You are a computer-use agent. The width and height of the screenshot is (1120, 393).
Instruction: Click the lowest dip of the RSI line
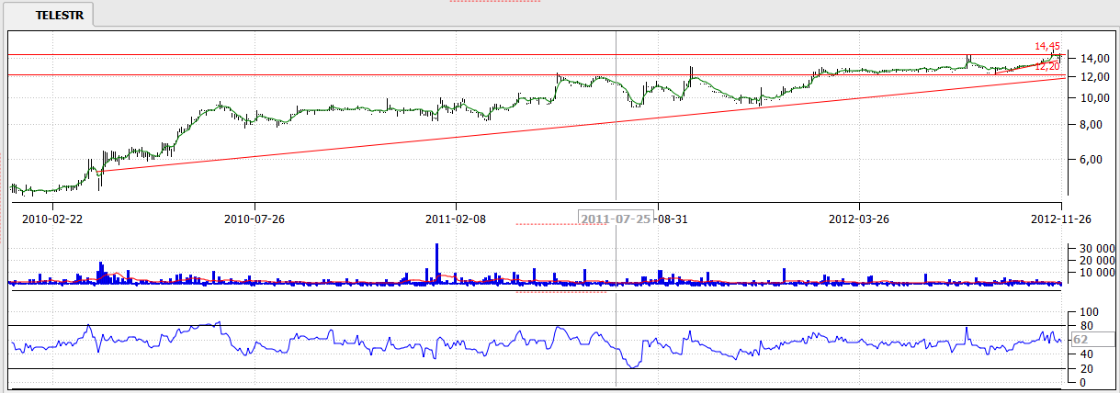pyautogui.click(x=631, y=366)
